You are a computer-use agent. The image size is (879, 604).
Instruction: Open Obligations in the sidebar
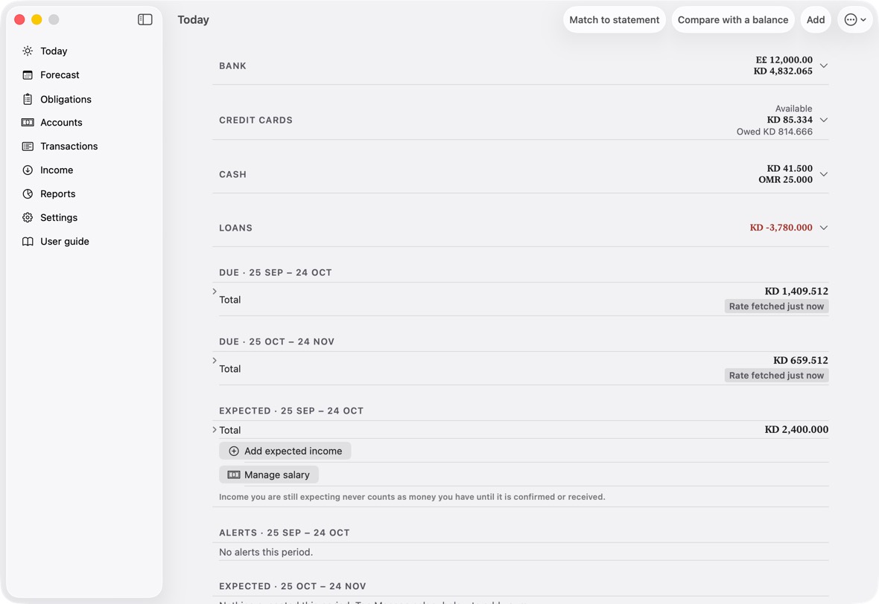click(x=66, y=99)
